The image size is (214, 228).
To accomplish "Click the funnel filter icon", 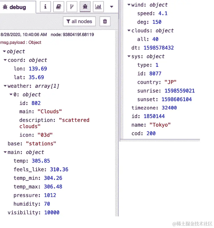I will pos(69,21).
